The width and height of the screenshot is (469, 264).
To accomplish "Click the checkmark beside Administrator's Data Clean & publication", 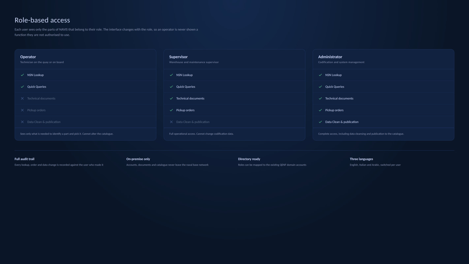I will [x=320, y=122].
